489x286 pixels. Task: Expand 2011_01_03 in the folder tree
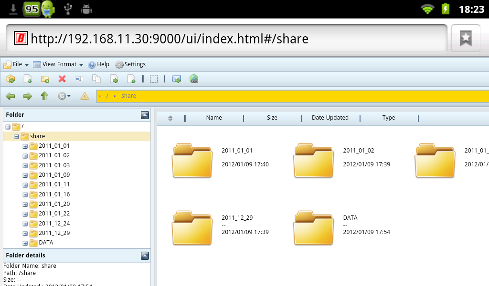[25, 166]
